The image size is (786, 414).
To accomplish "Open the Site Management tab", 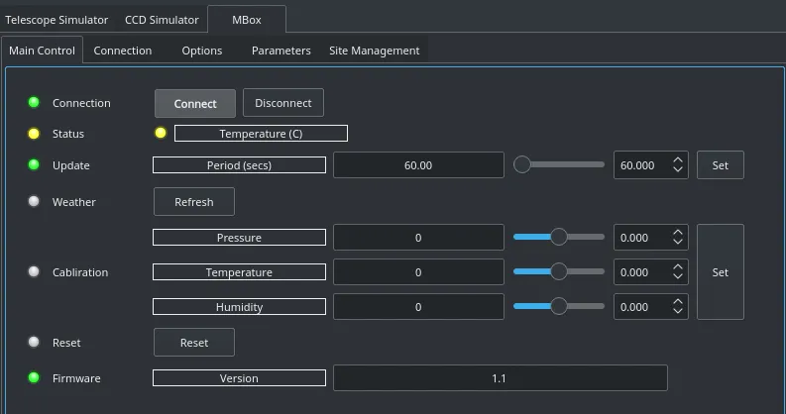I will tap(375, 51).
